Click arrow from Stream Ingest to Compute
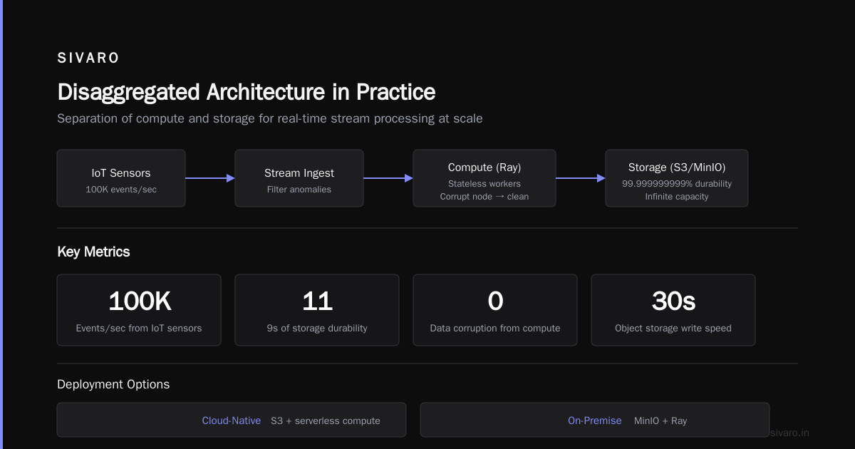 click(388, 178)
